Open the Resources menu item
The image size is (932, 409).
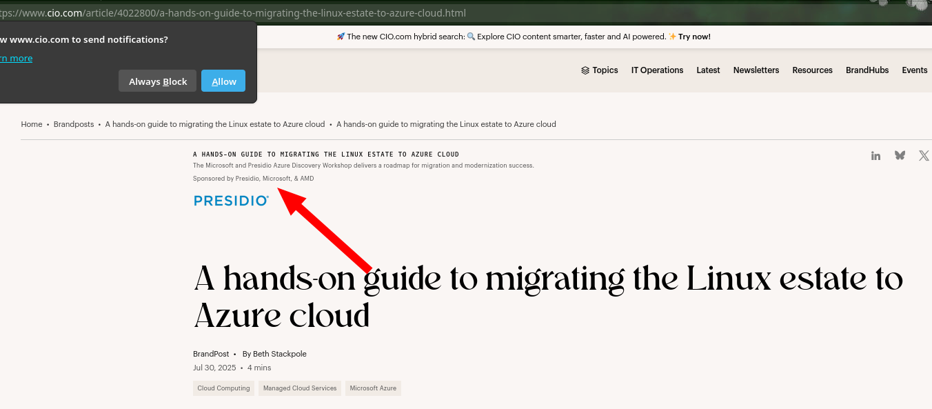(x=812, y=70)
